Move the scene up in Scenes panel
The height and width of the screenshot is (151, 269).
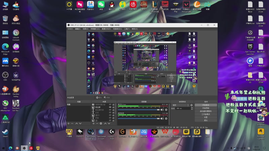click(x=77, y=123)
